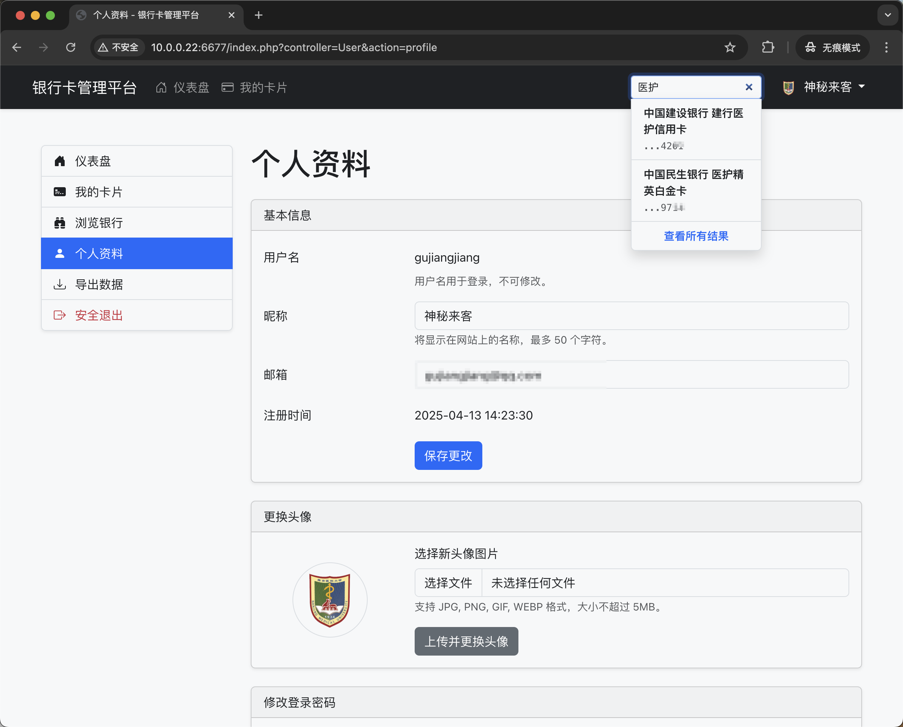The image size is (903, 727).
Task: Click the 基本信息 card header
Action: tap(556, 215)
